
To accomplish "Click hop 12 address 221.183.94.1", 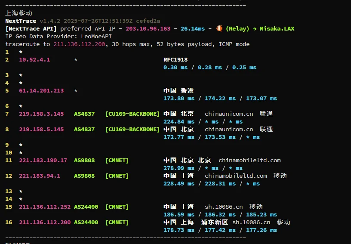I will click(x=40, y=176).
